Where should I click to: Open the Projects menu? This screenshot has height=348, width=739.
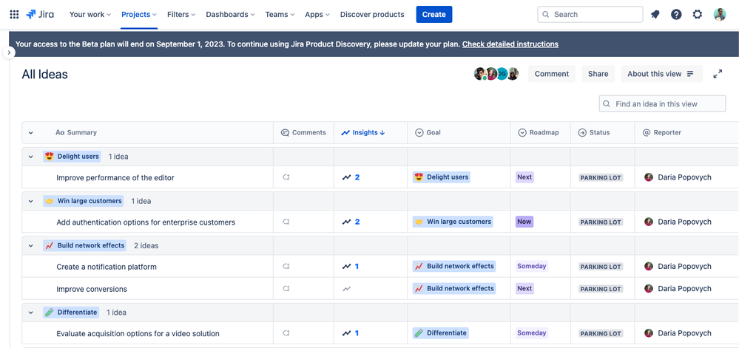coord(139,14)
